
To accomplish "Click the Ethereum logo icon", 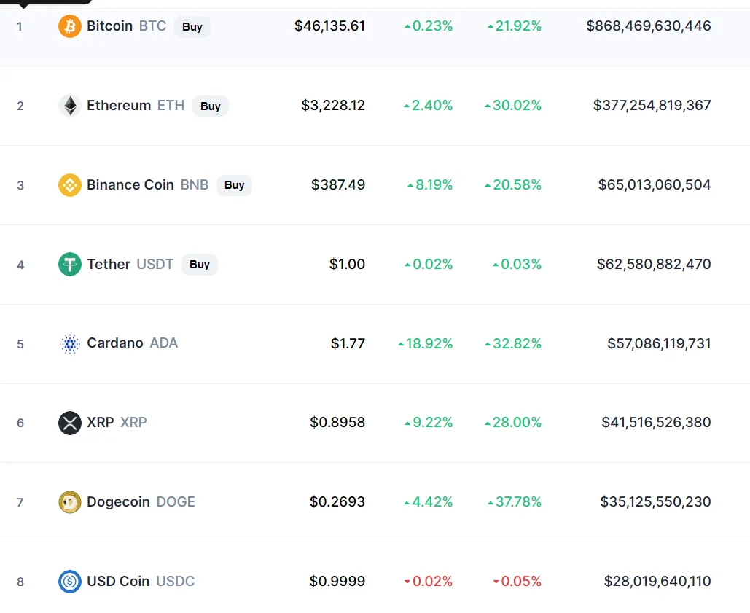I will tap(70, 106).
